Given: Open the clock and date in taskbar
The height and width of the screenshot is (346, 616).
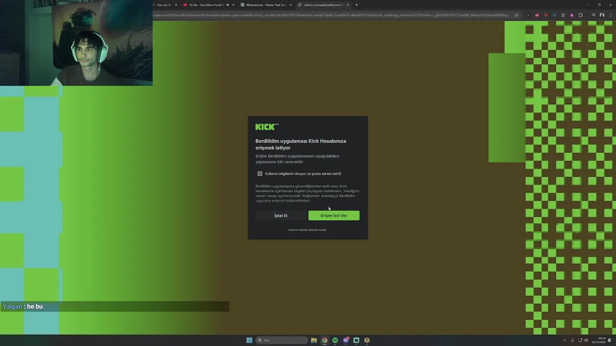Looking at the screenshot, I should tap(599, 340).
